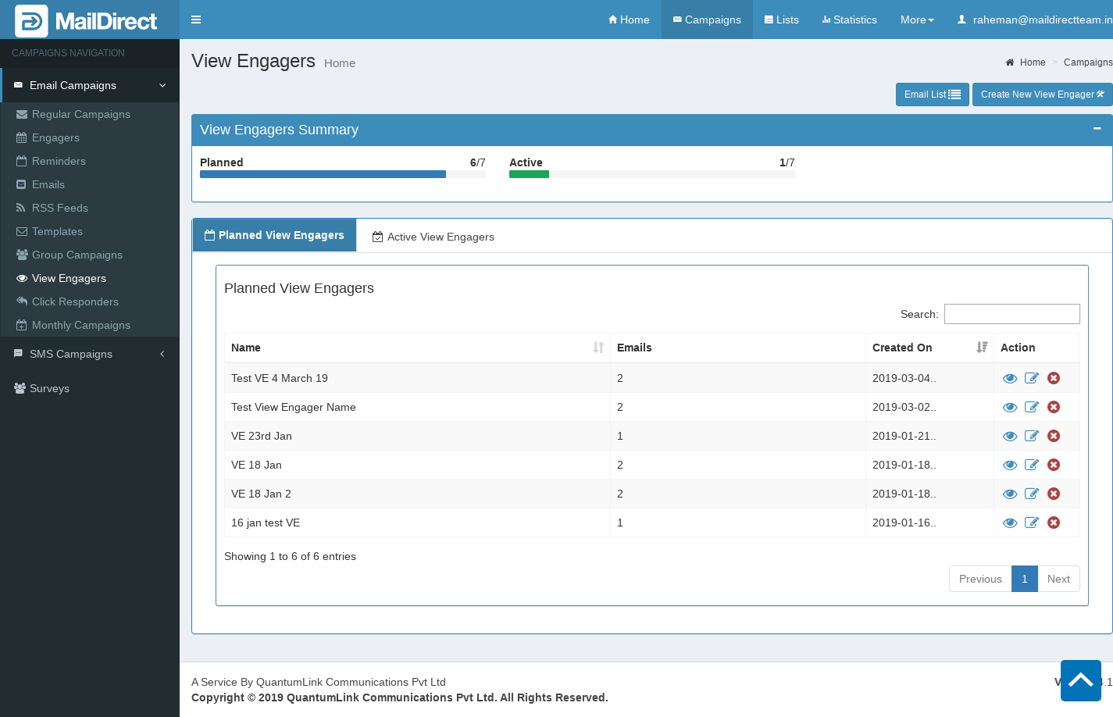Open the More dropdown menu
Screen dimensions: 1113x717
(x=917, y=20)
